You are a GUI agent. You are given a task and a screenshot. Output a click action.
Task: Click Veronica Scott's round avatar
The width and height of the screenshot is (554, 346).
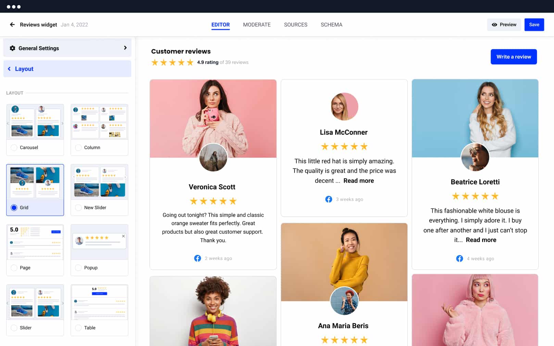click(213, 158)
